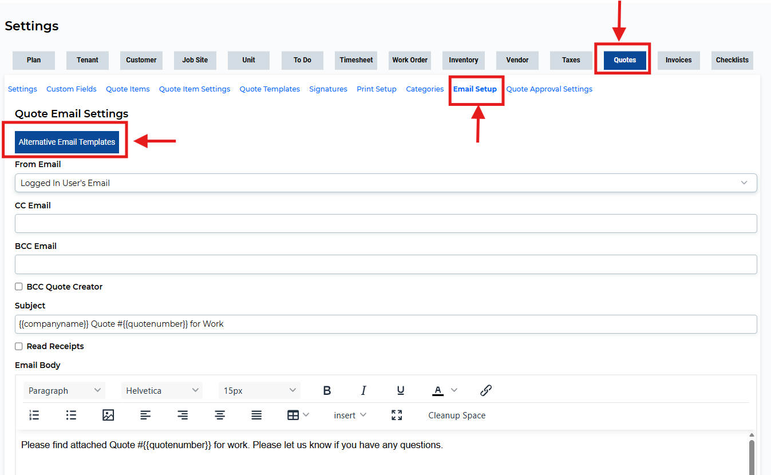771x475 pixels.
Task: Select the Email Setup link
Action: click(475, 89)
